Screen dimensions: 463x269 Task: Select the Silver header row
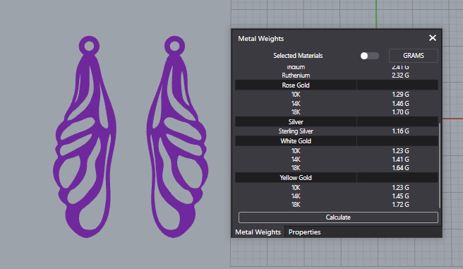pyautogui.click(x=337, y=121)
